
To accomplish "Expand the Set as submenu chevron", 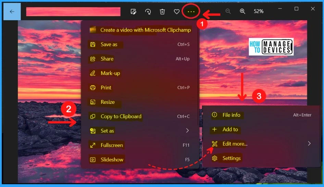I will click(x=187, y=130).
